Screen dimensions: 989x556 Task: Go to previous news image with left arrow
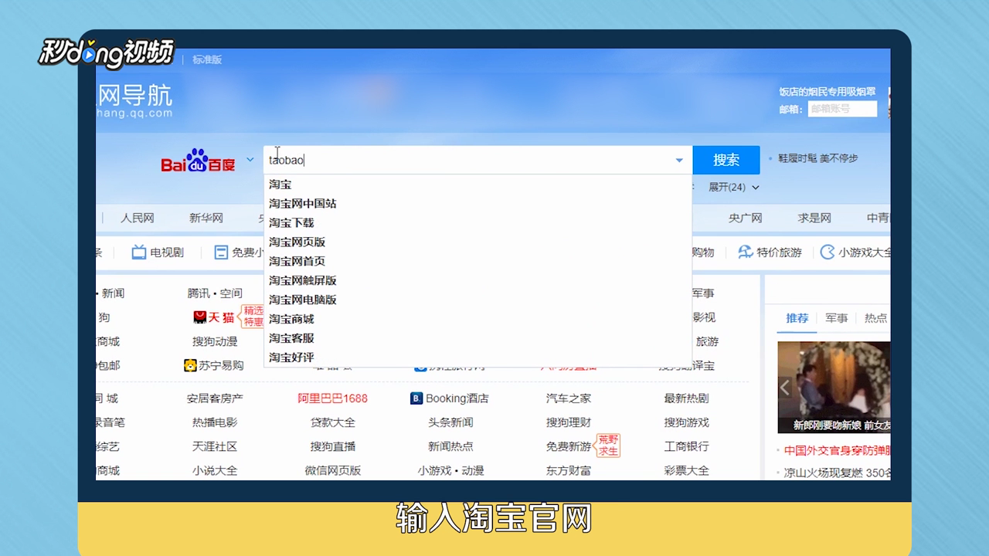[785, 388]
